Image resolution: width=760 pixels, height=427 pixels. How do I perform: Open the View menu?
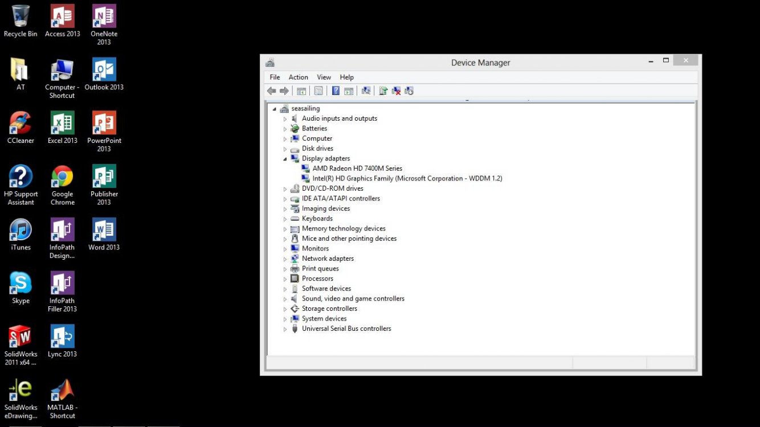324,77
